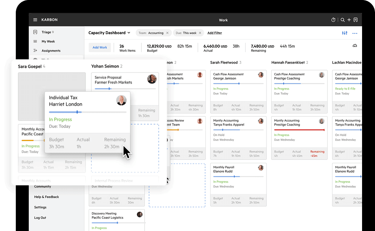Viewport: 375px width, 231px height.
Task: Click the cloud download icon
Action: [355, 46]
